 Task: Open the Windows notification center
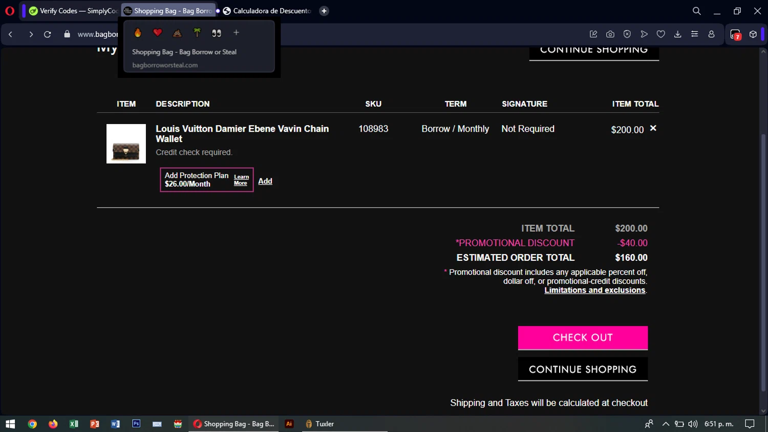click(750, 424)
